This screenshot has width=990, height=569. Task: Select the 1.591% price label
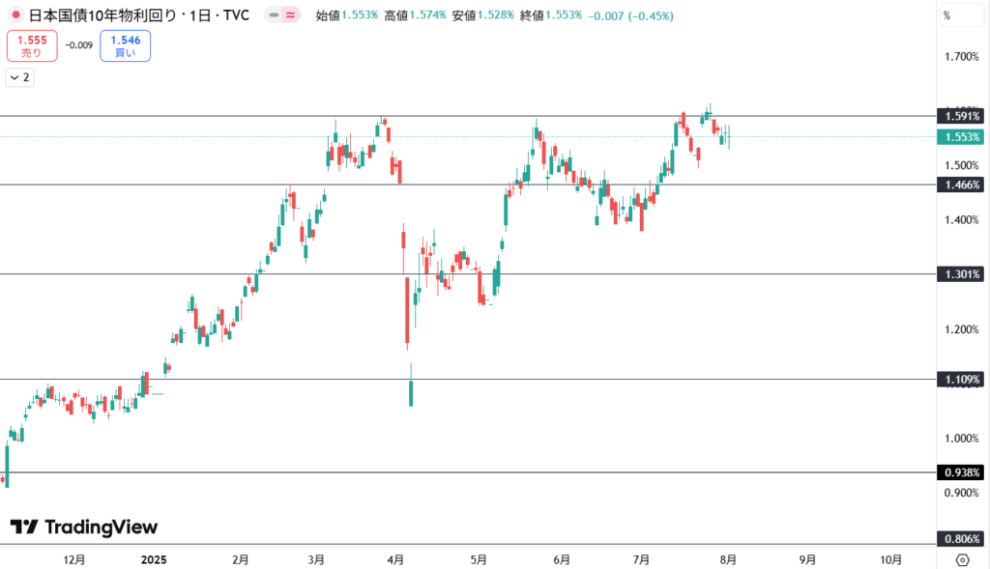(x=961, y=116)
